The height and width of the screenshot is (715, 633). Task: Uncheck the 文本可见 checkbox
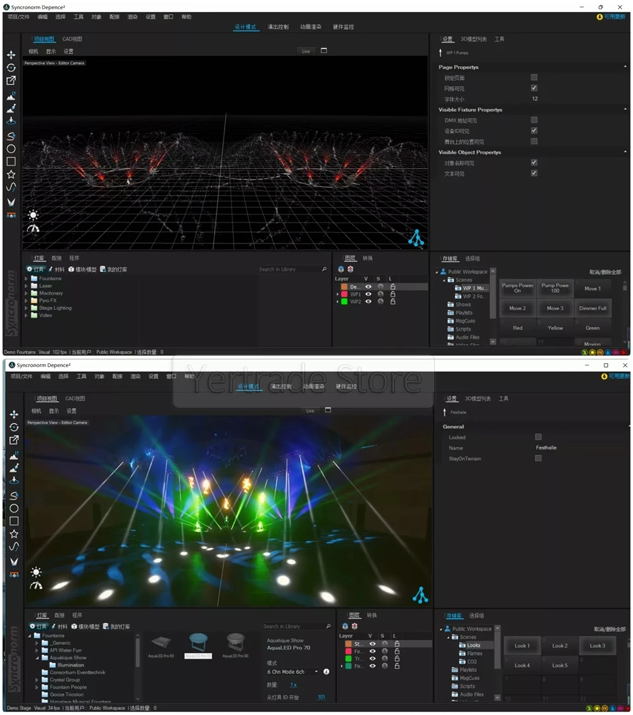coord(534,173)
